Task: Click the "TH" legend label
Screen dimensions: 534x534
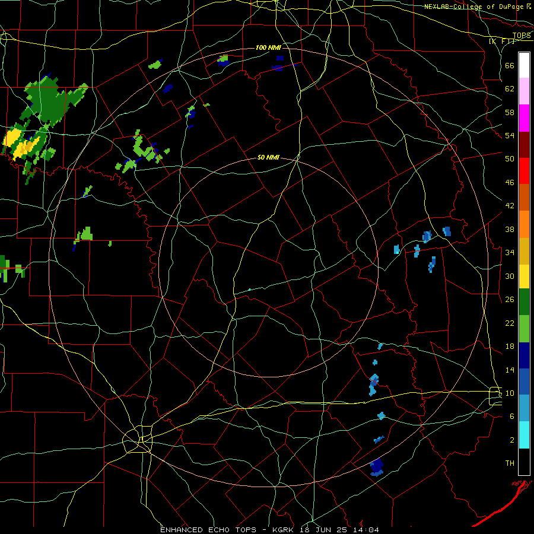Action: click(510, 463)
